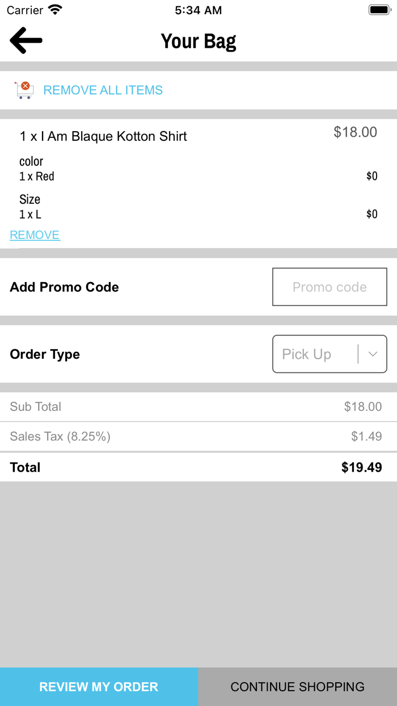The width and height of the screenshot is (397, 706).
Task: Tap the Wi-Fi status icon
Action: [56, 10]
